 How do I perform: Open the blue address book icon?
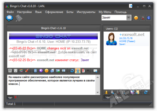(x=35, y=71)
